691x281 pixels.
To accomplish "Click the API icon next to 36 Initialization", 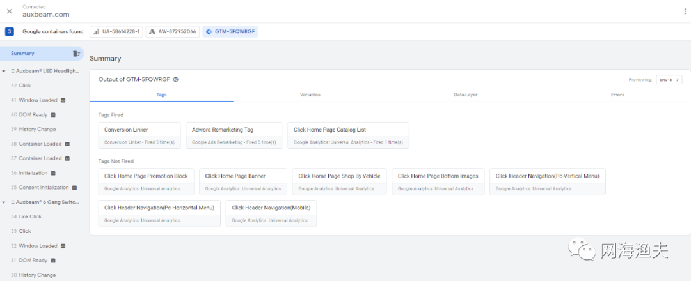I will 53,173.
